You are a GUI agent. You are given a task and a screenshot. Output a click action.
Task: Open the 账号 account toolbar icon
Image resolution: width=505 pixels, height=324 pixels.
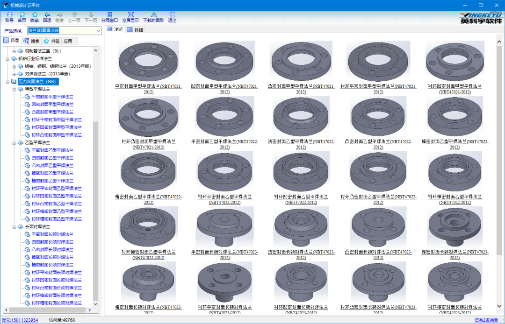point(9,17)
